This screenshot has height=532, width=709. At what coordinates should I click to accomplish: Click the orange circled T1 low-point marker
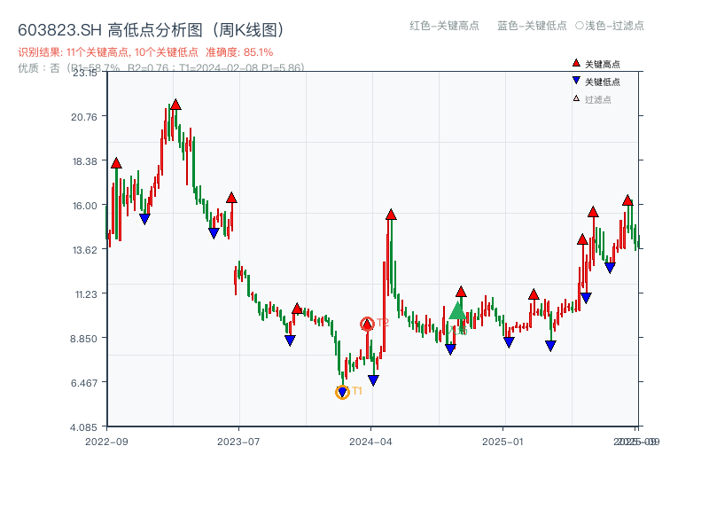coord(342,390)
